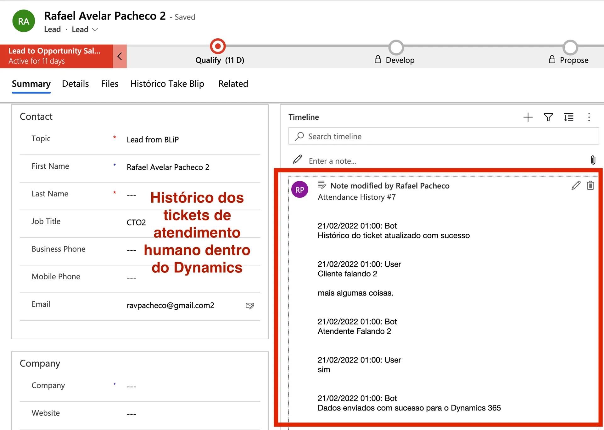This screenshot has width=604, height=430.
Task: Click the lock icon beside Propose
Action: coord(552,59)
